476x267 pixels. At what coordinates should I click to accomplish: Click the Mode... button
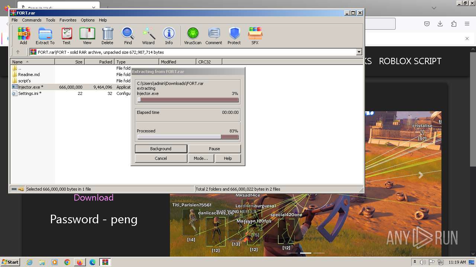[x=201, y=158]
